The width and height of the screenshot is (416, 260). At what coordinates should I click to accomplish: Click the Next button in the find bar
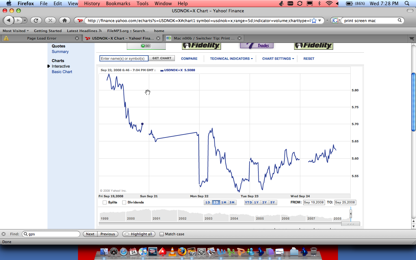click(x=90, y=234)
